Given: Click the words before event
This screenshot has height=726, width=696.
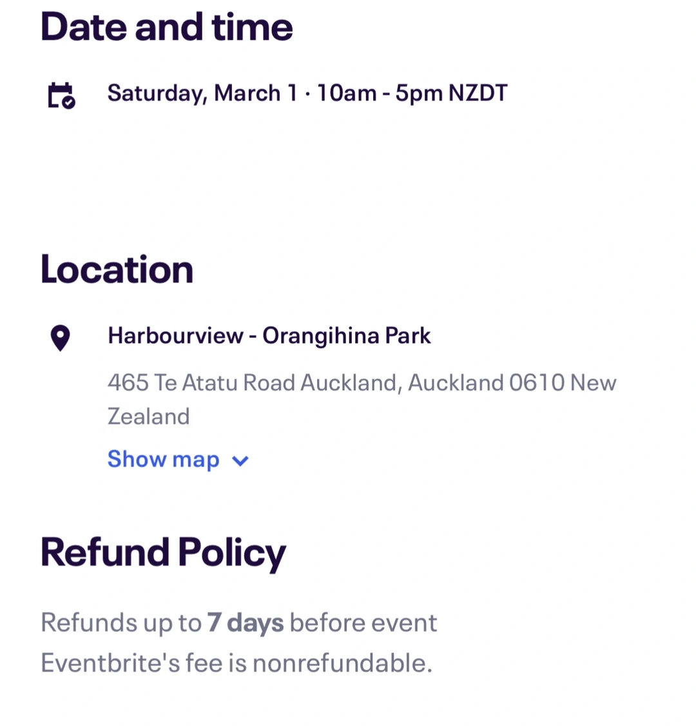Looking at the screenshot, I should (x=363, y=623).
